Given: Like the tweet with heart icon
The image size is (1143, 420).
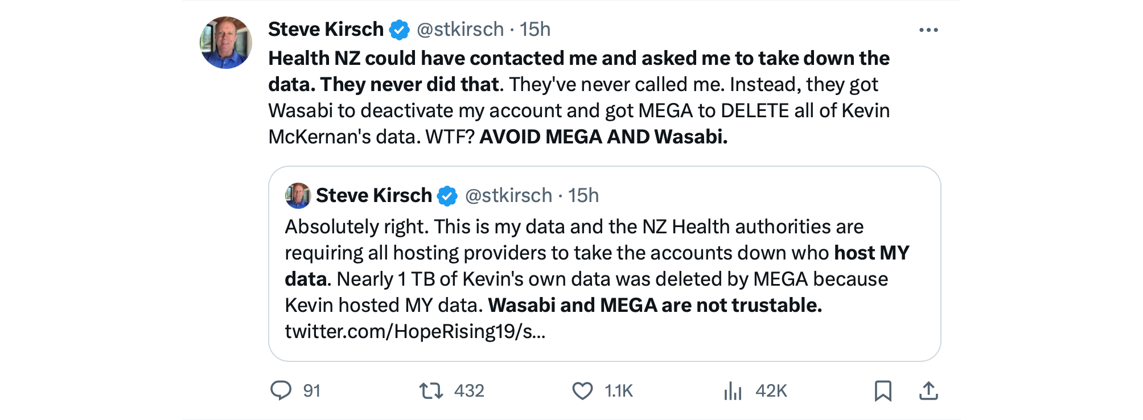Looking at the screenshot, I should (582, 391).
